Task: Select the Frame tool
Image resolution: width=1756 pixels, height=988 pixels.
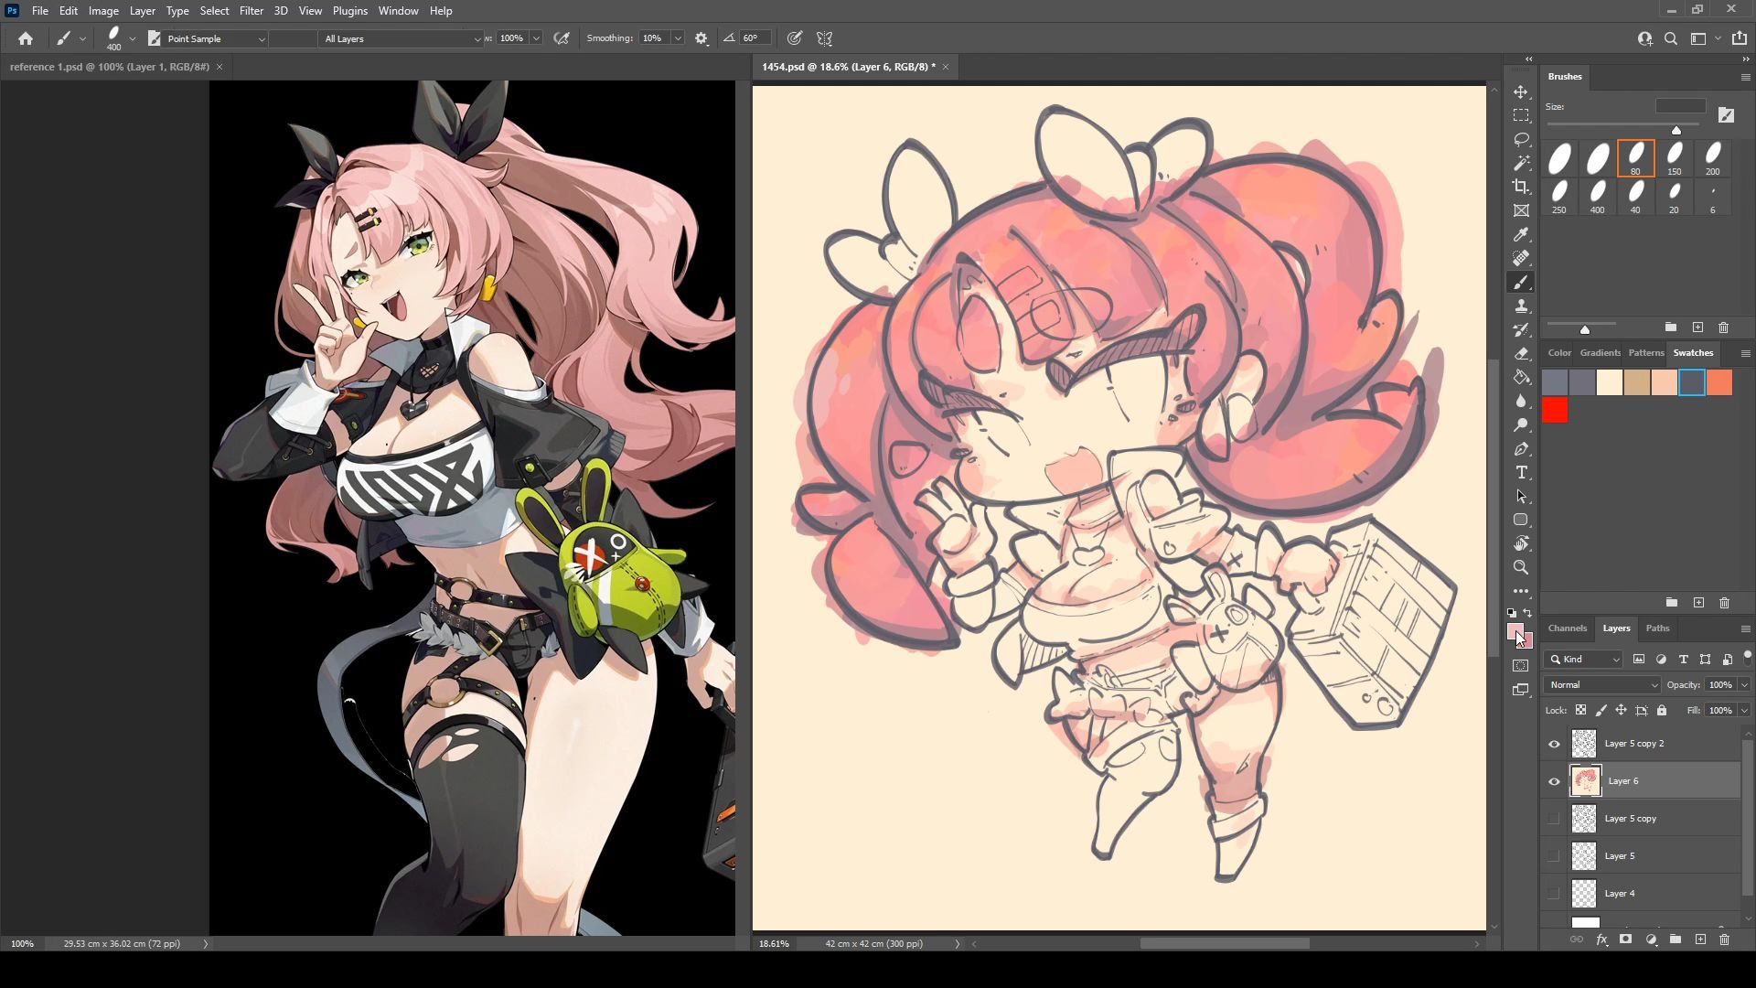Action: point(1521,211)
